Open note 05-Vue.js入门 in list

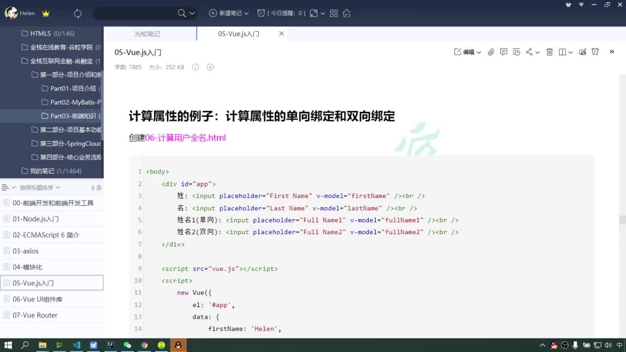[52, 283]
